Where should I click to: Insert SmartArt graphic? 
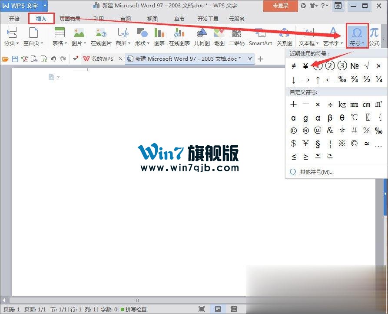coord(260,36)
